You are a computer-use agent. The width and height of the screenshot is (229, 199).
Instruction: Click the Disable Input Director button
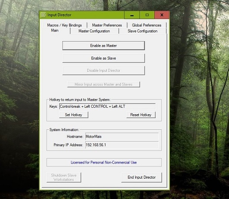click(x=103, y=71)
